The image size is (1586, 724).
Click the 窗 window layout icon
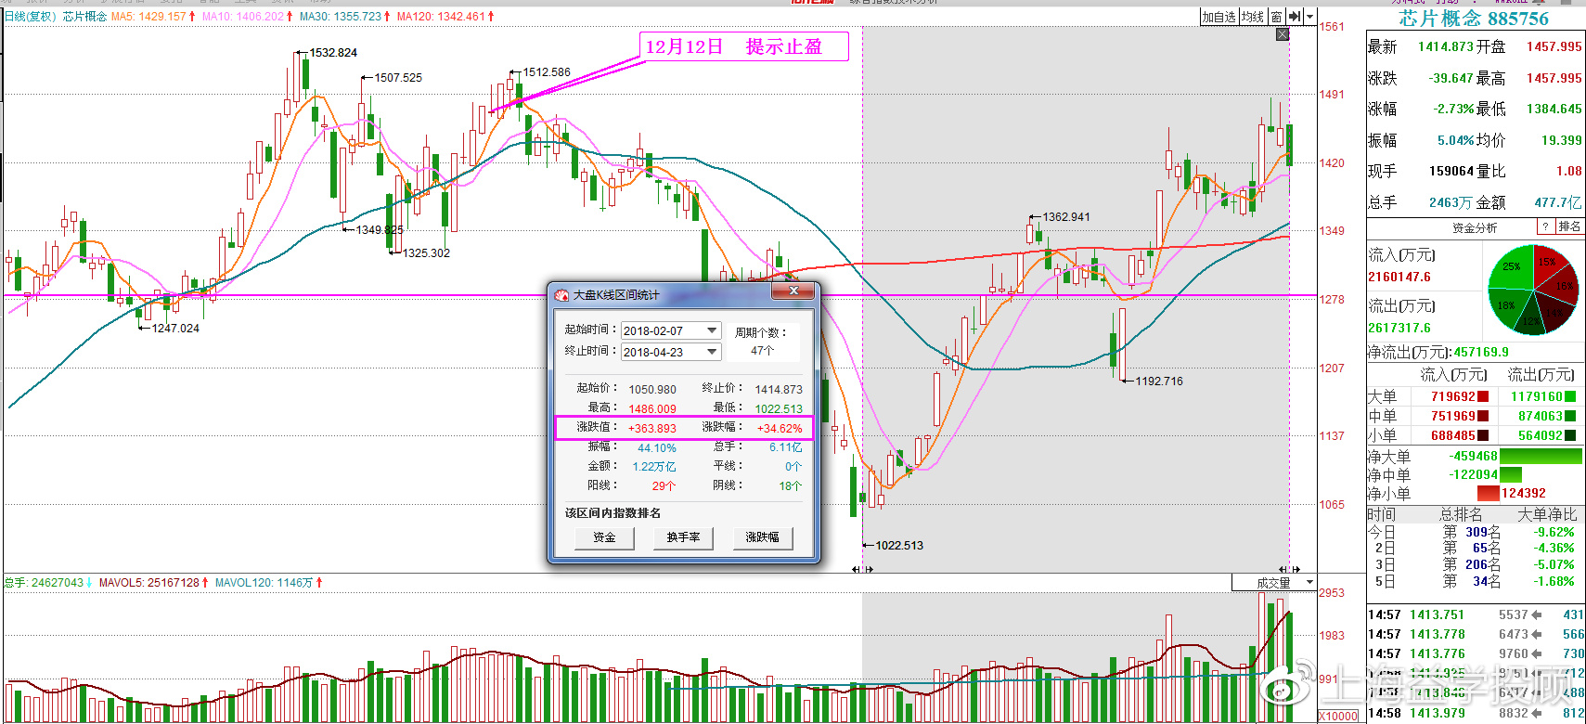(1277, 17)
